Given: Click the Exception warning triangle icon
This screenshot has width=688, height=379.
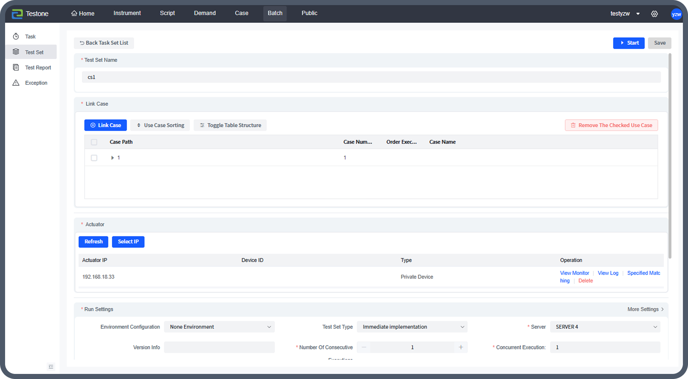Looking at the screenshot, I should (x=16, y=83).
